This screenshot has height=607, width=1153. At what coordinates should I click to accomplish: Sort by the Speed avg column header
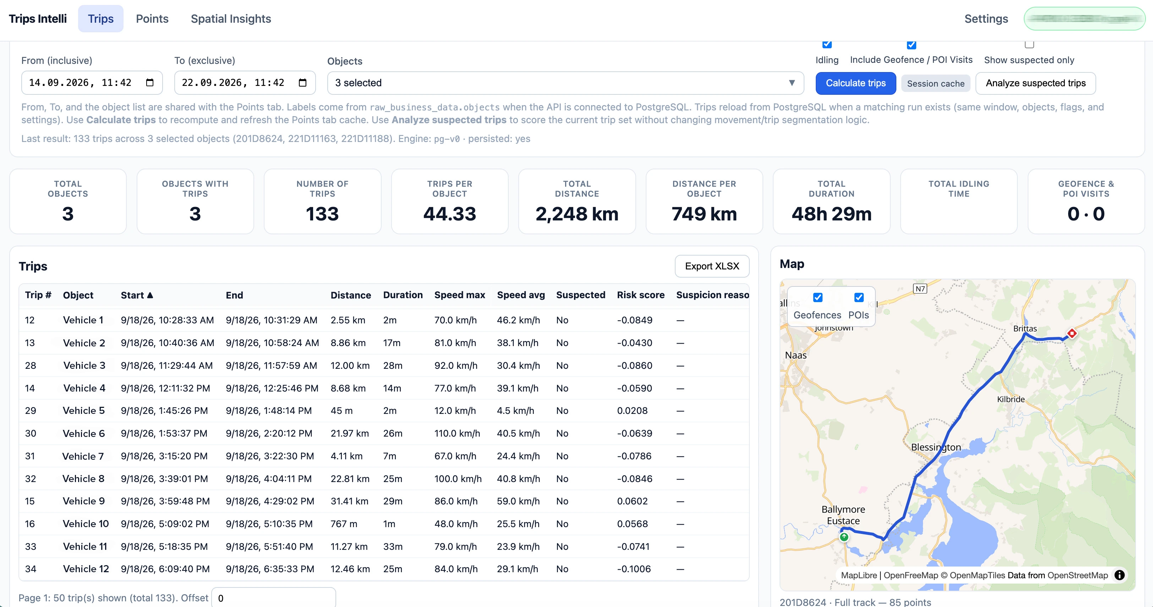[x=520, y=295]
